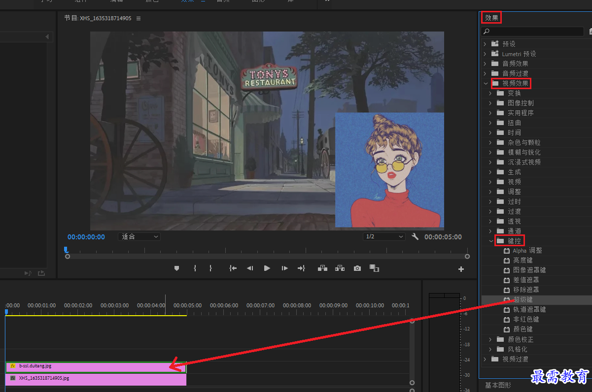Click the blue 00:00:00:00 timecode
The image size is (592, 392).
coord(86,237)
